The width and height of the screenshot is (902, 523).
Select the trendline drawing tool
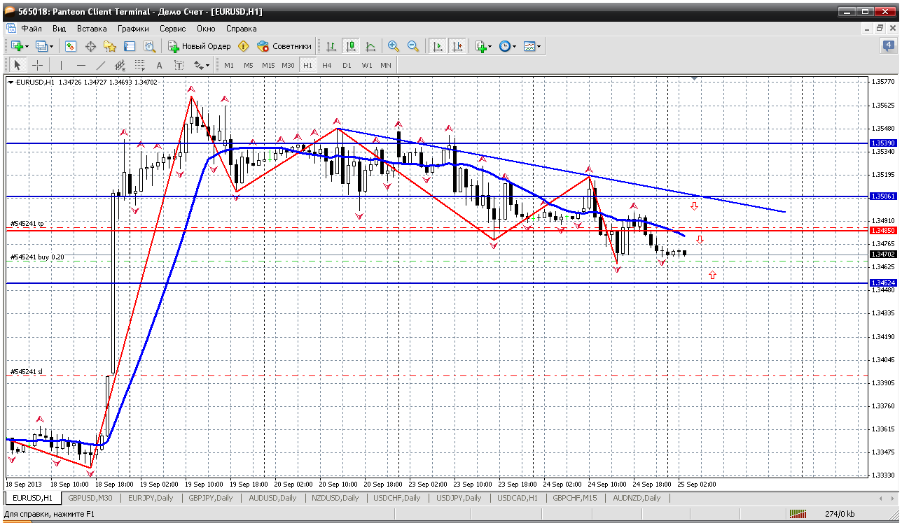pyautogui.click(x=100, y=65)
